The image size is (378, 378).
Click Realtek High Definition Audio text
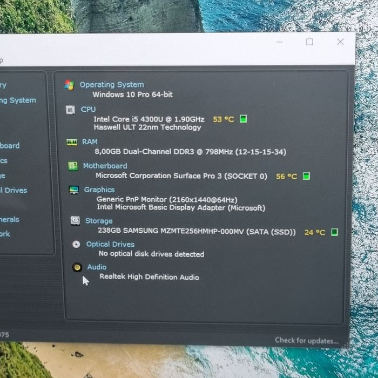click(x=150, y=276)
